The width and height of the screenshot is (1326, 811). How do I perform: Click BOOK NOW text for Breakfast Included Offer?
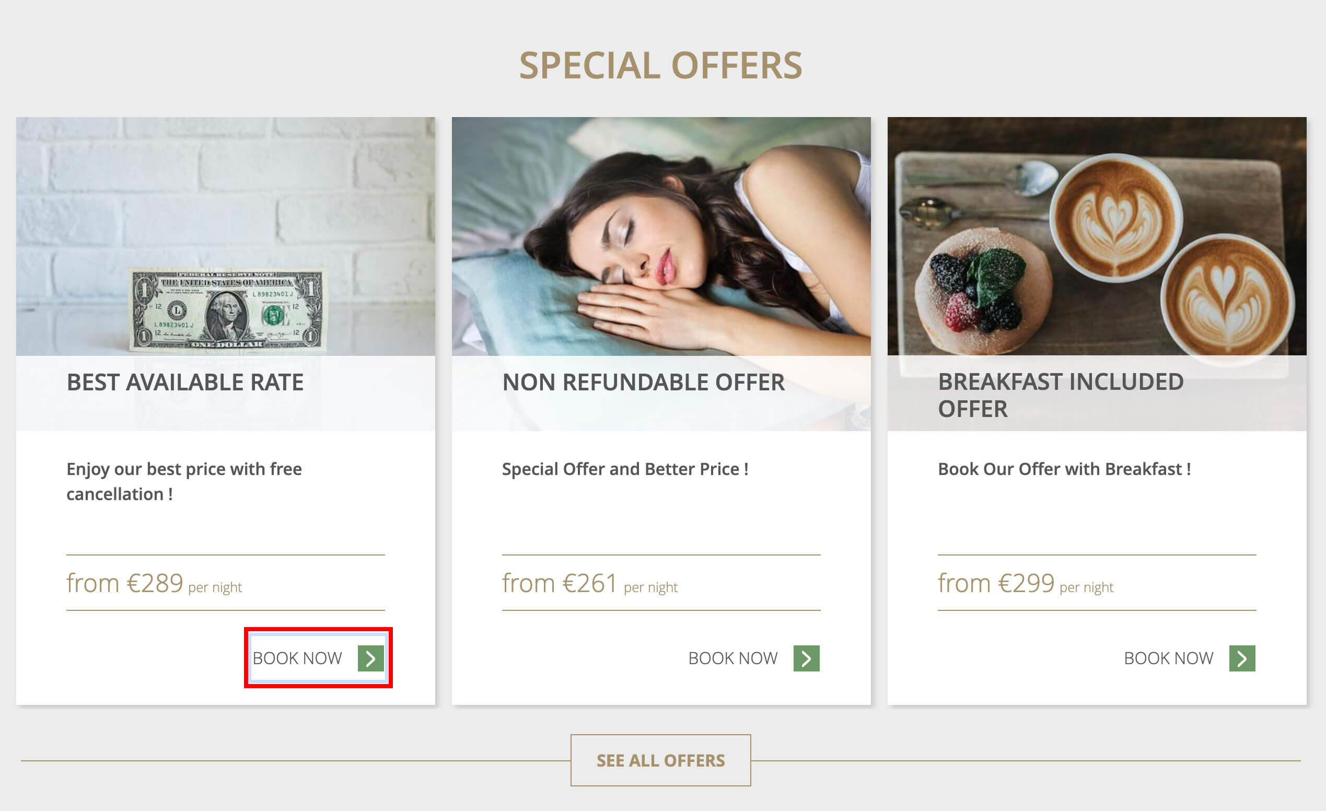coord(1168,658)
